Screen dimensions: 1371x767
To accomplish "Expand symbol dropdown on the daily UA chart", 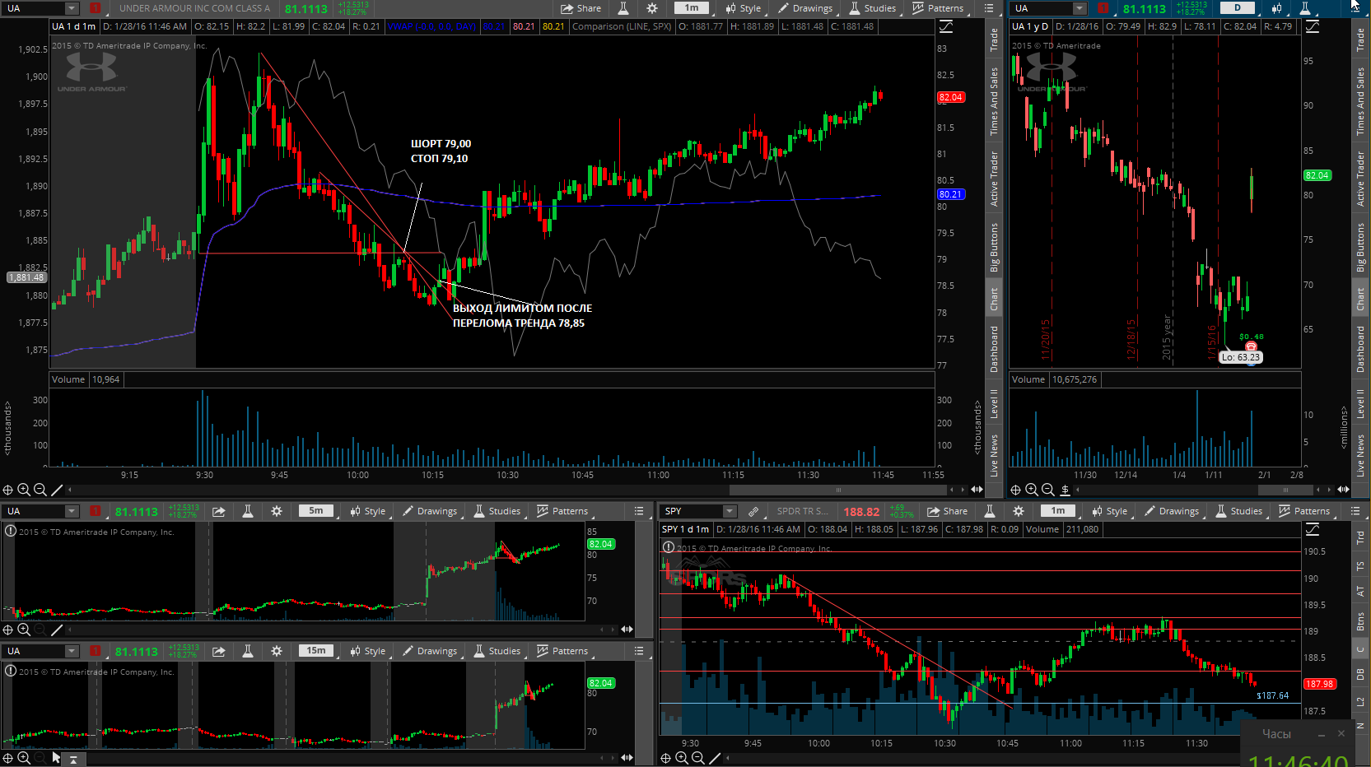I will click(x=1080, y=8).
